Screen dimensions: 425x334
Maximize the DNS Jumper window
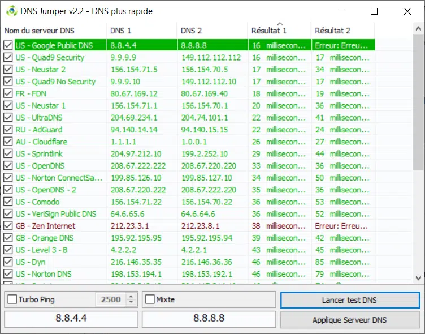(374, 11)
